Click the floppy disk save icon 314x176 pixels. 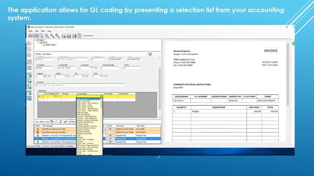point(74,36)
